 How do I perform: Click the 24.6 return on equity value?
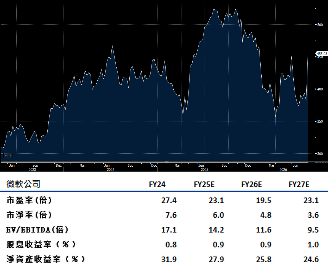tap(311, 259)
